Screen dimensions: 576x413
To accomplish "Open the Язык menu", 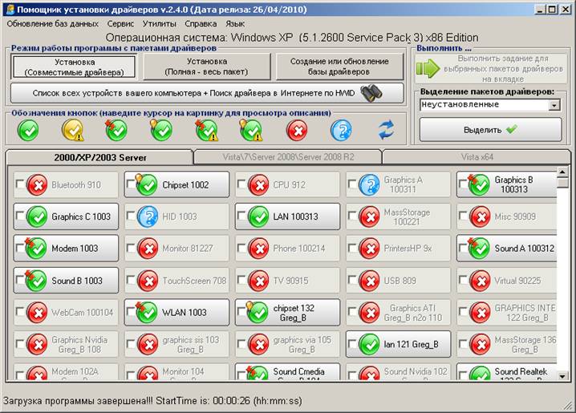I will [x=235, y=24].
